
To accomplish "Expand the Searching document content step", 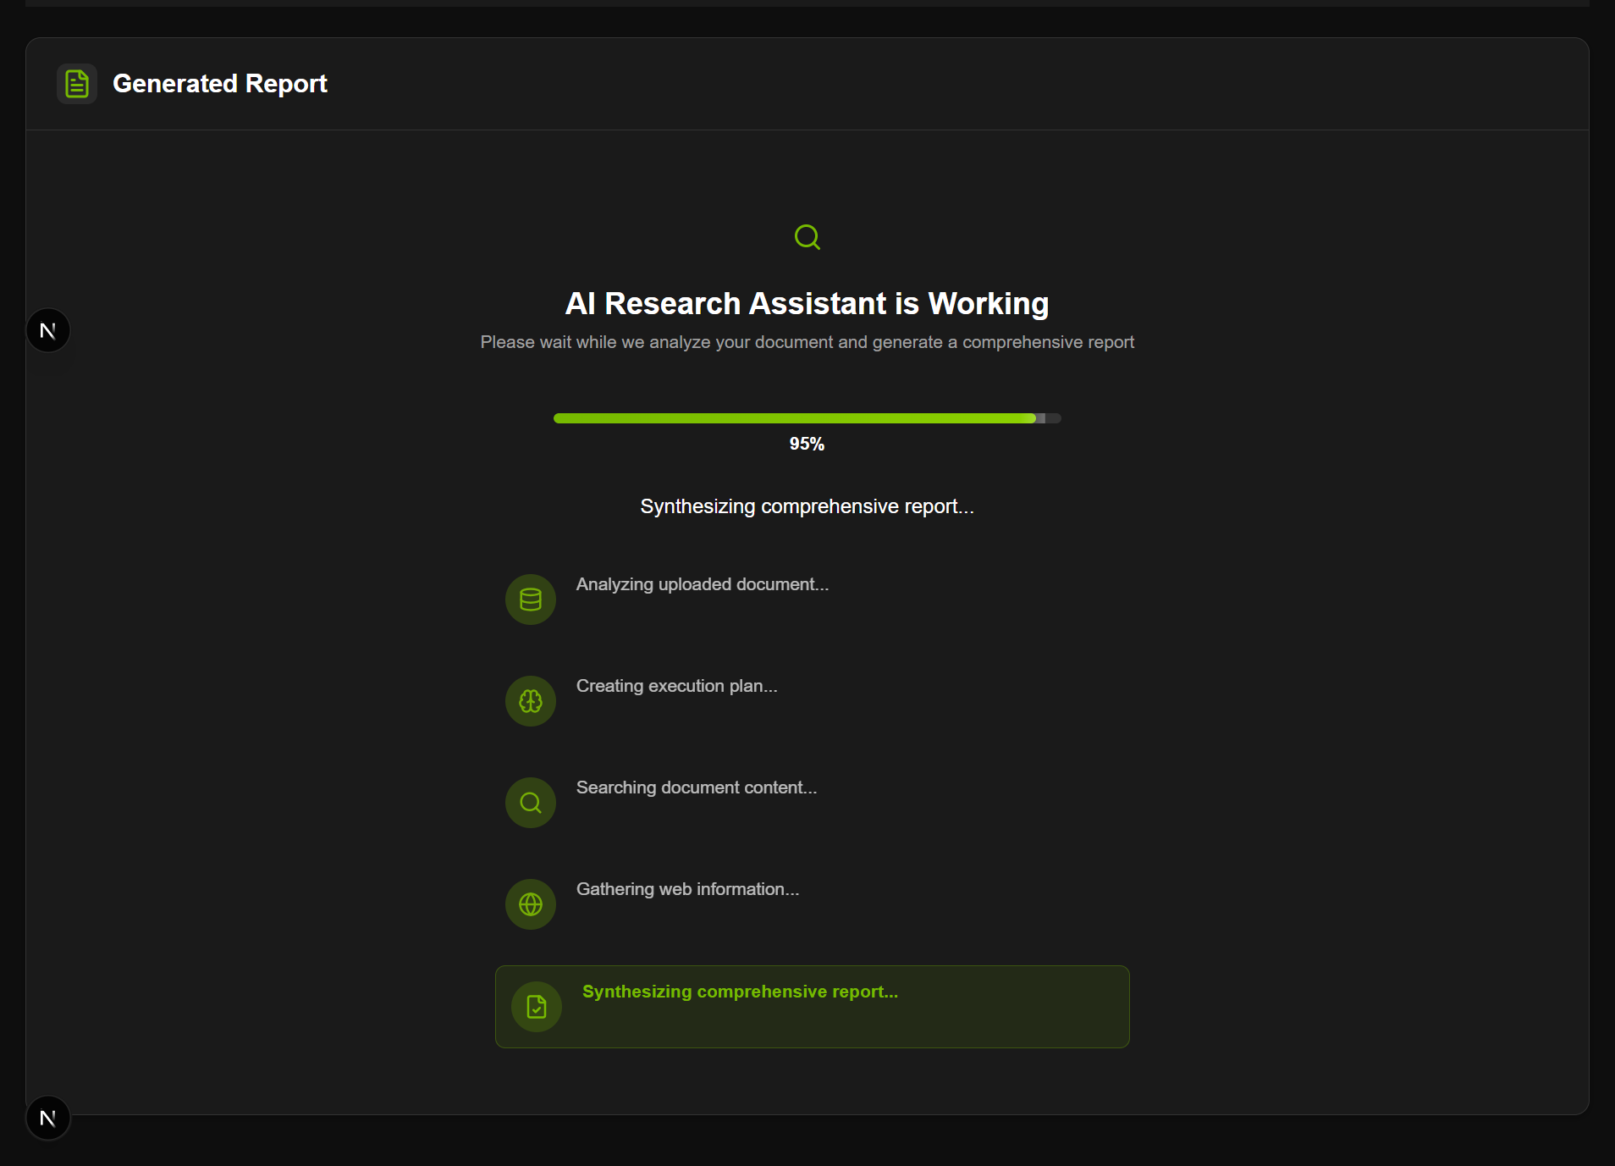I will pos(696,787).
